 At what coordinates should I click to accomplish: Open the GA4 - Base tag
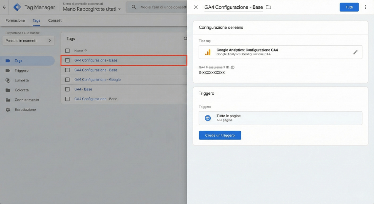83,89
